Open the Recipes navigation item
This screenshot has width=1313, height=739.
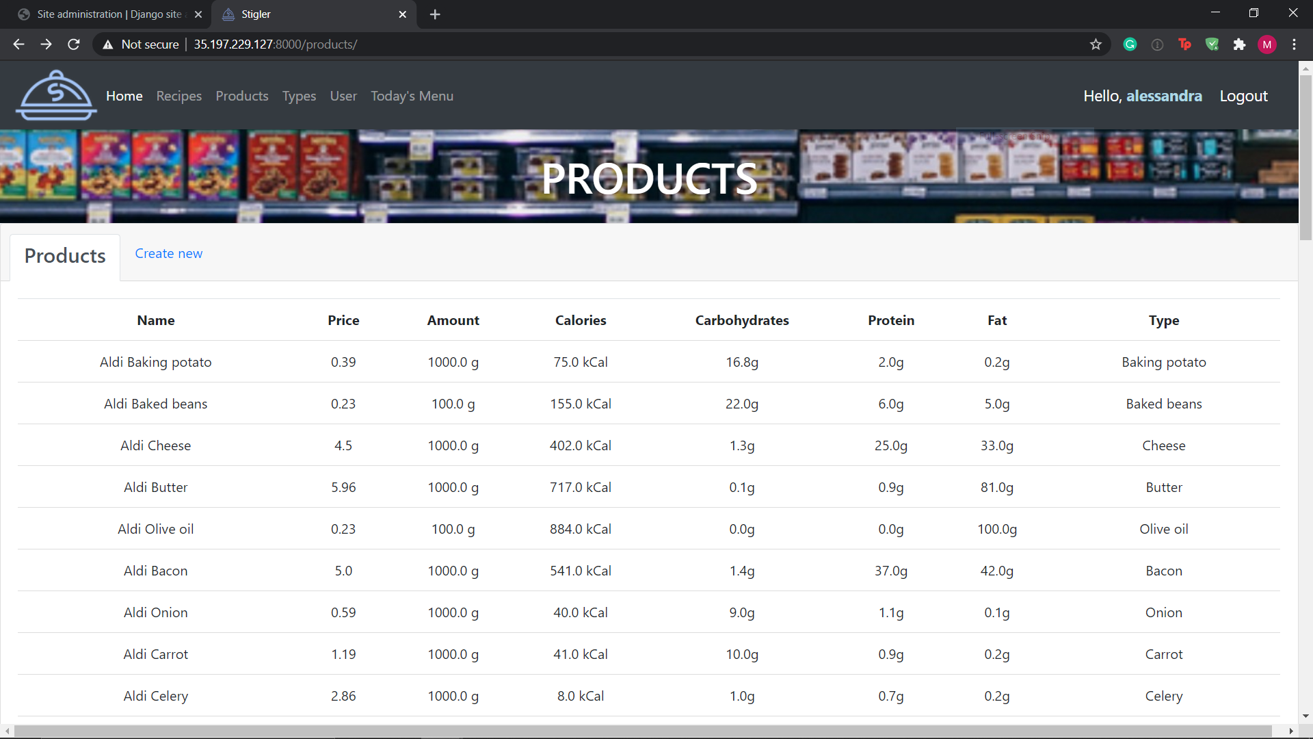(x=178, y=96)
